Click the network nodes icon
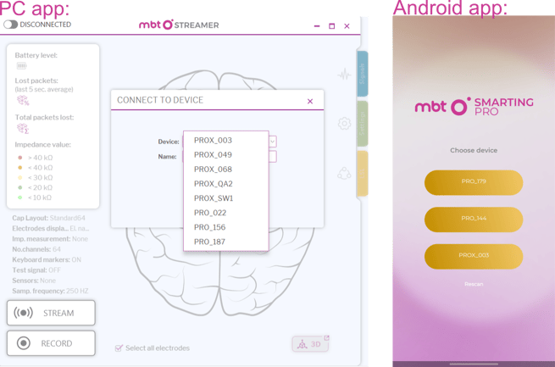 tap(344, 174)
